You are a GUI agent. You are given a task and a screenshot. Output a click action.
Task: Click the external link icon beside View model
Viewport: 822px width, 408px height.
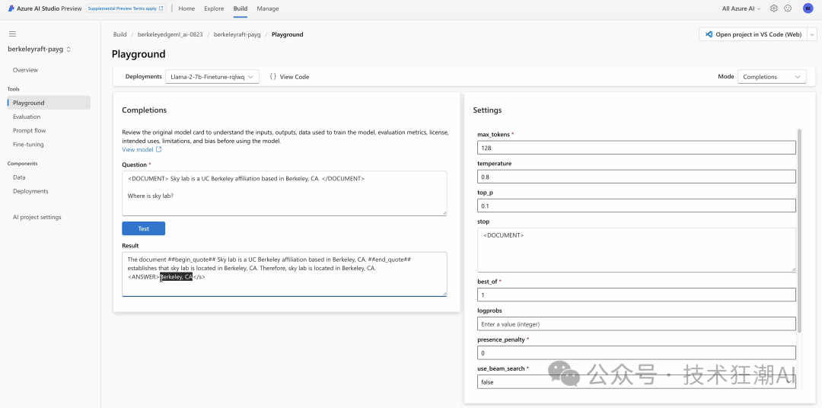click(159, 149)
